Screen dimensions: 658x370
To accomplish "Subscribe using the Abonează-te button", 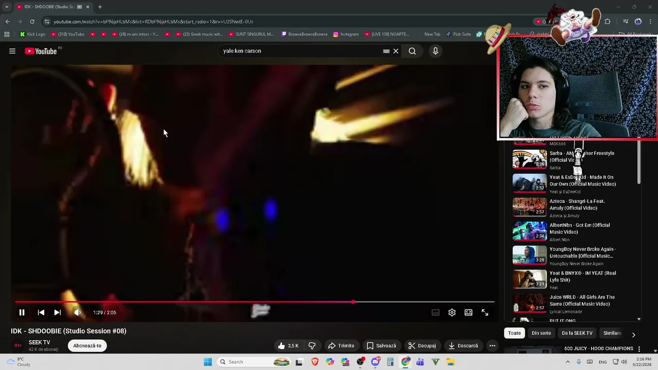I will coord(87,346).
